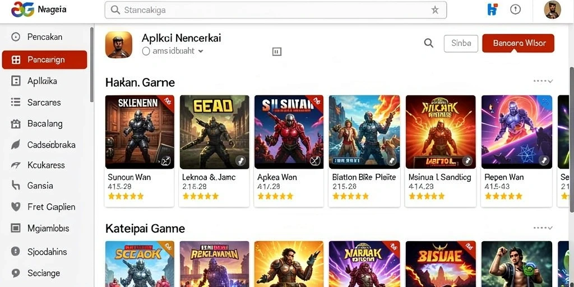Expand the amsidbuaht dropdown arrow
Screen dimensions: 574x287
coord(201,52)
